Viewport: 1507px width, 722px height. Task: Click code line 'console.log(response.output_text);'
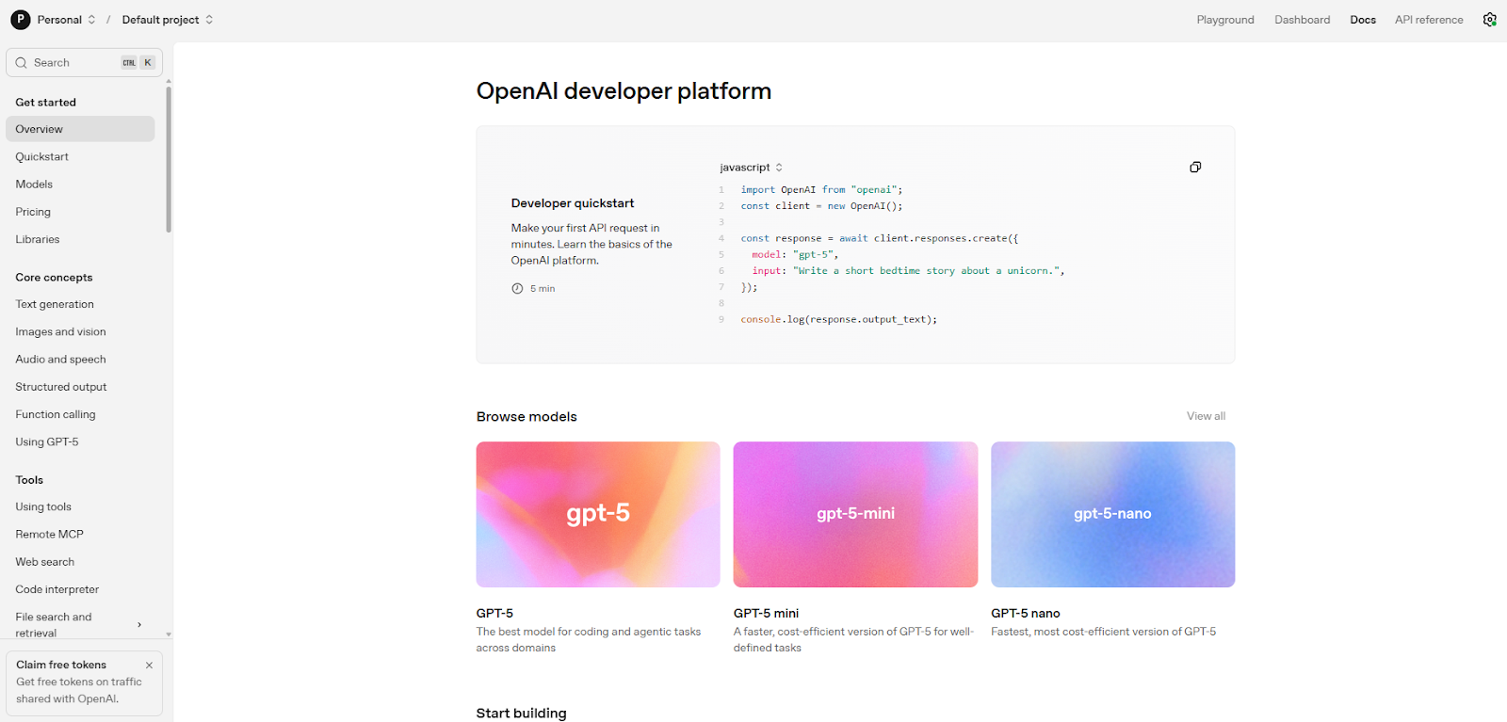(x=838, y=320)
